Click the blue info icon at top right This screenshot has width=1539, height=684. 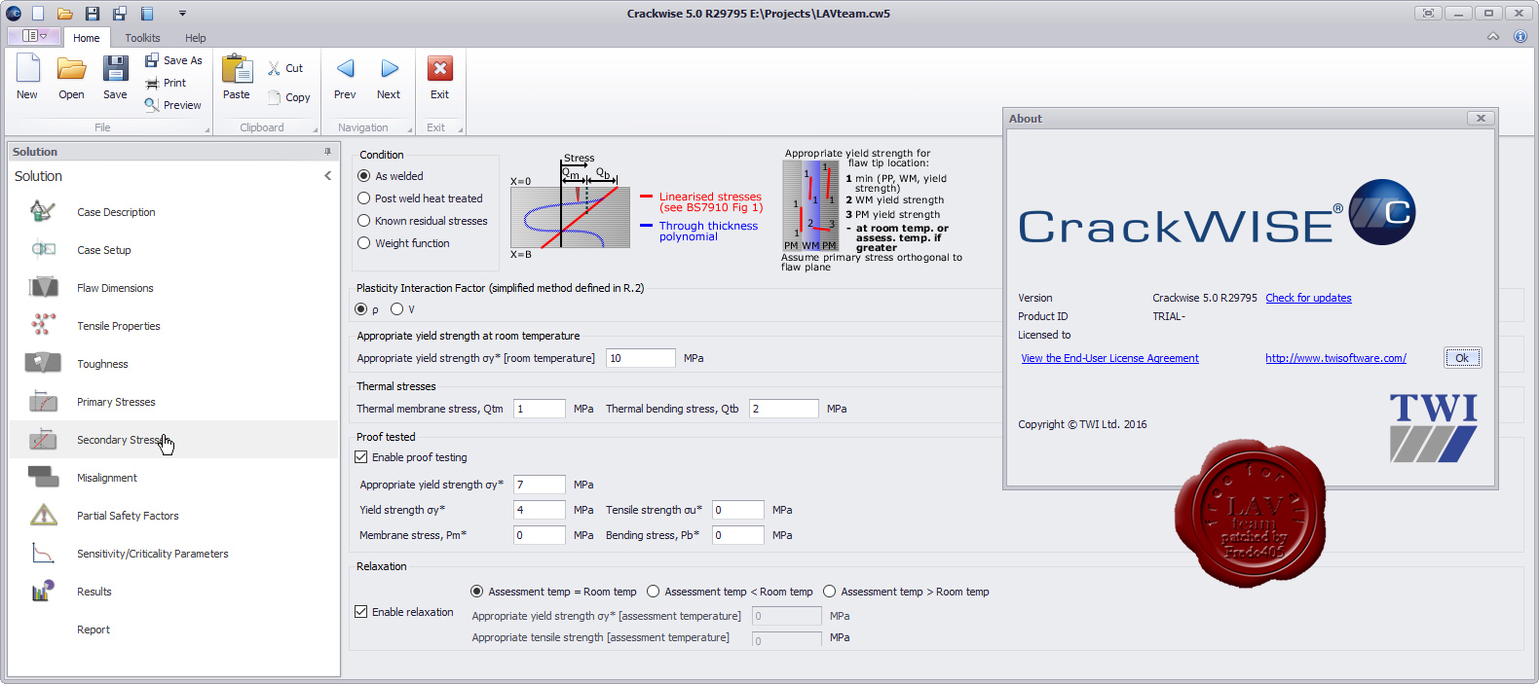[x=1520, y=37]
